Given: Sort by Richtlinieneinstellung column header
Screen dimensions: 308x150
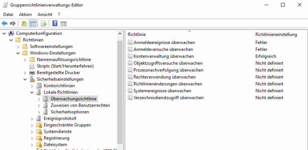Looking at the screenshot, I should [276, 35].
